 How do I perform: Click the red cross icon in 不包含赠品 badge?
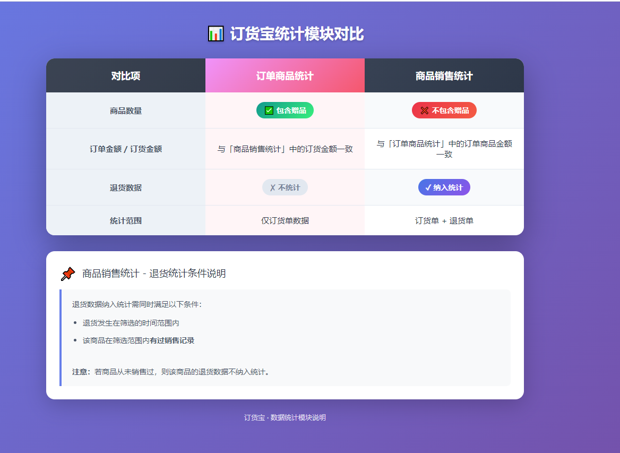[424, 110]
